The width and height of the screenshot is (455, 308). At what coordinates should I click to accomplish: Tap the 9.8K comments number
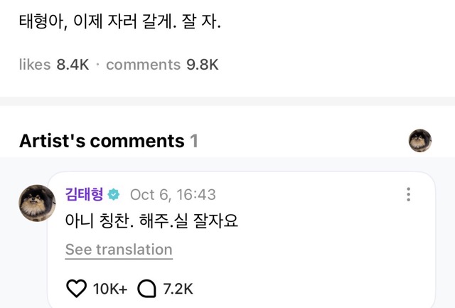coord(203,65)
